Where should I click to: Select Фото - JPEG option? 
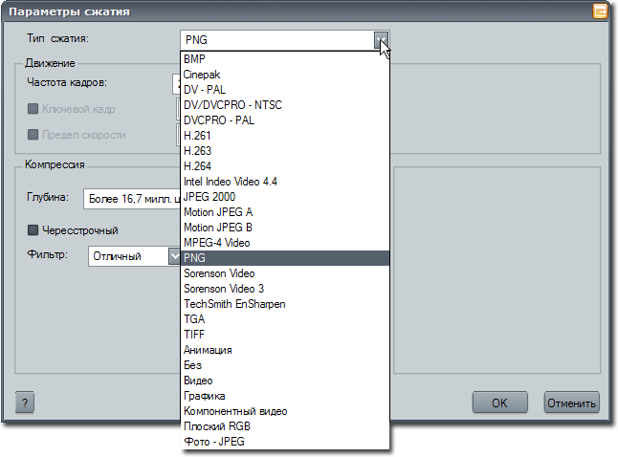(x=216, y=442)
